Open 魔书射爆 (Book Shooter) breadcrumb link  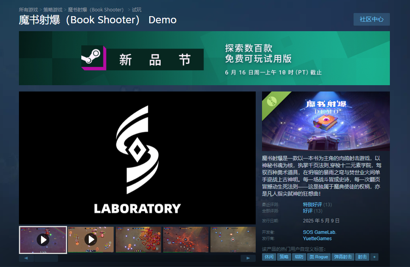click(96, 10)
